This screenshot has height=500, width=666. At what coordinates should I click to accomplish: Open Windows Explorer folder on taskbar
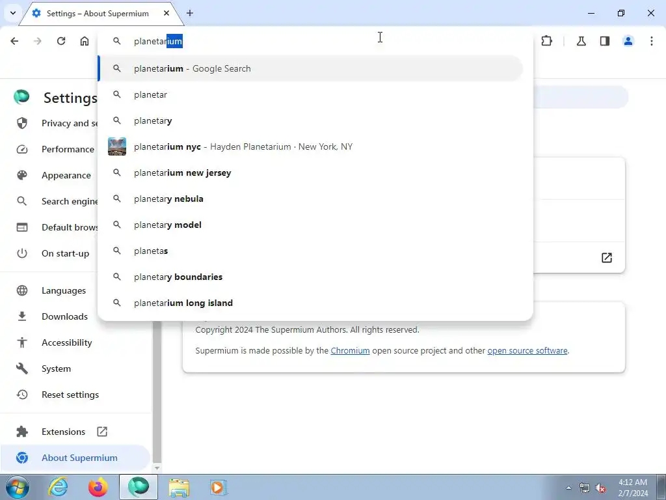click(179, 487)
